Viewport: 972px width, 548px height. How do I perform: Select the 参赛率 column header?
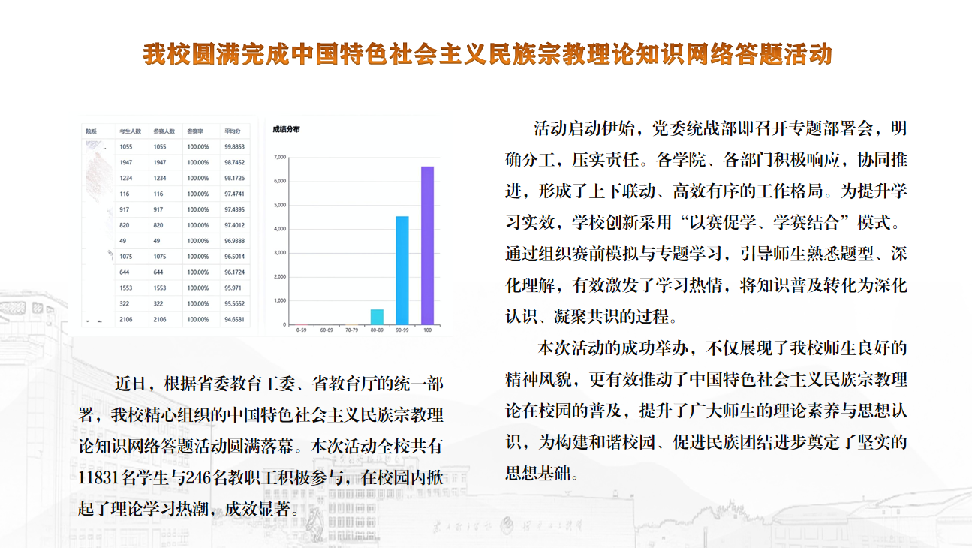click(x=197, y=131)
